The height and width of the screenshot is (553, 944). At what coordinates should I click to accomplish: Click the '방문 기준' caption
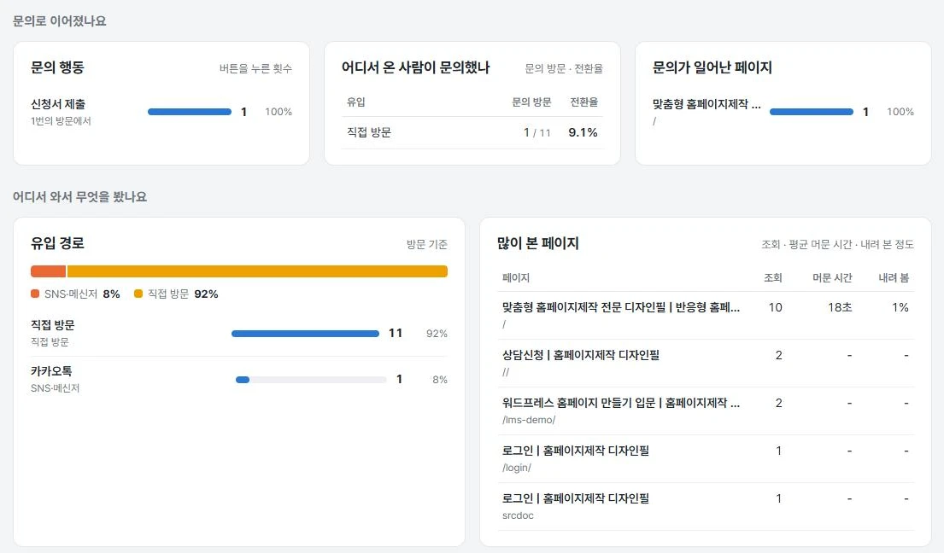427,244
